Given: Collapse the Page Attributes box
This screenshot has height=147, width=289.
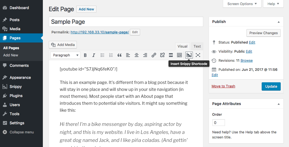Looking at the screenshot, I should pyautogui.click(x=279, y=104).
